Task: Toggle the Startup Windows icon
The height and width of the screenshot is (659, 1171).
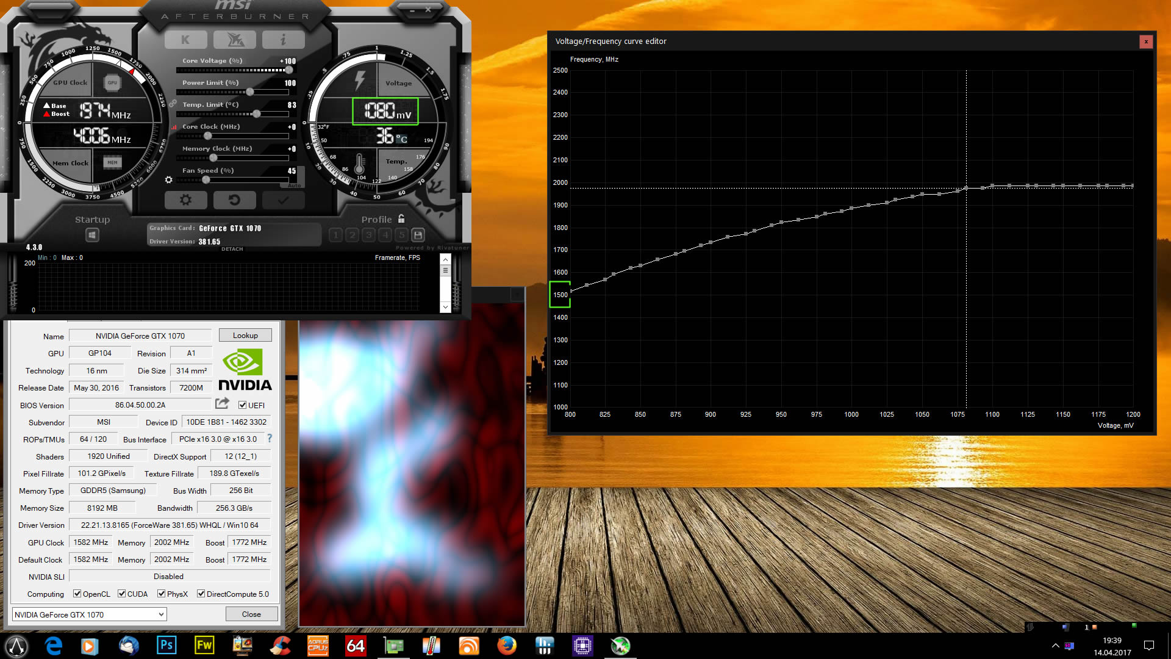Action: pyautogui.click(x=92, y=235)
